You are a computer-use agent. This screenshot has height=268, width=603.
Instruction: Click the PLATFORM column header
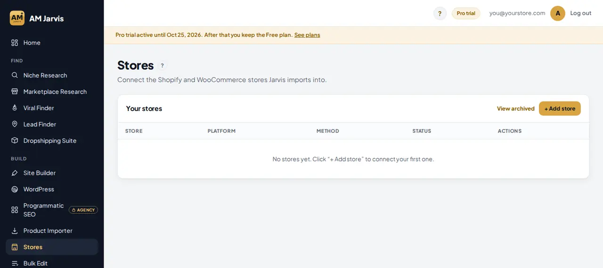[x=221, y=131]
